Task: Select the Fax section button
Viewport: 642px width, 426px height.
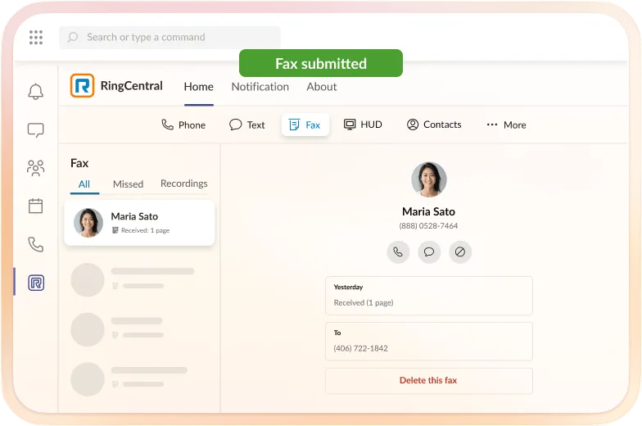Action: pos(305,125)
